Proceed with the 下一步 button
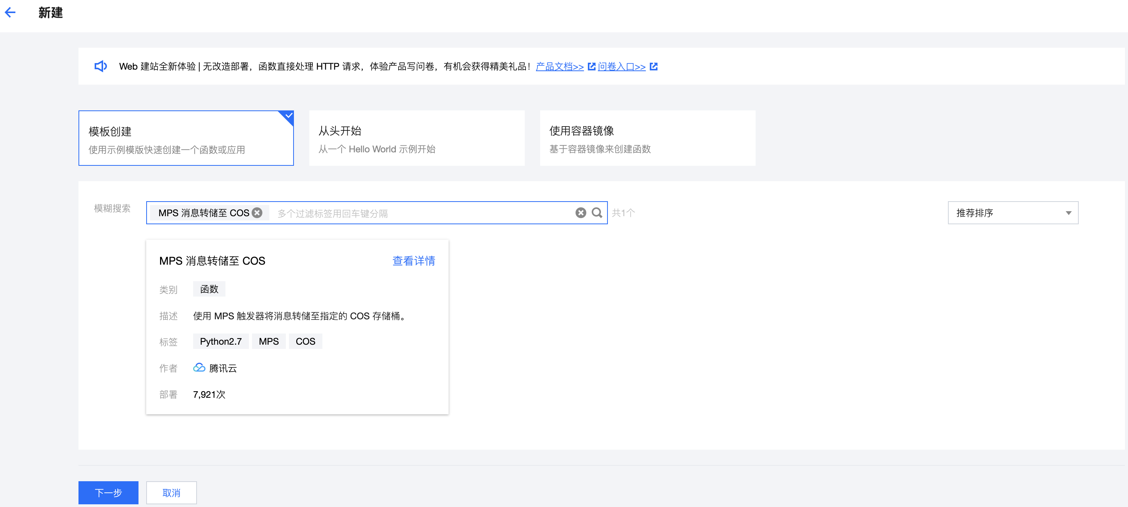This screenshot has height=507, width=1128. [108, 492]
